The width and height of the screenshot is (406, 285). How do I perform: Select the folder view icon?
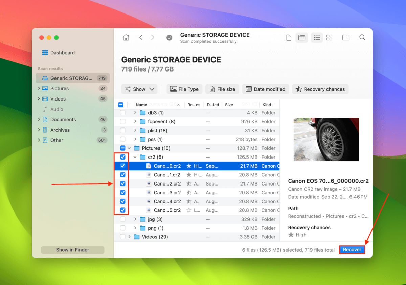(x=302, y=37)
